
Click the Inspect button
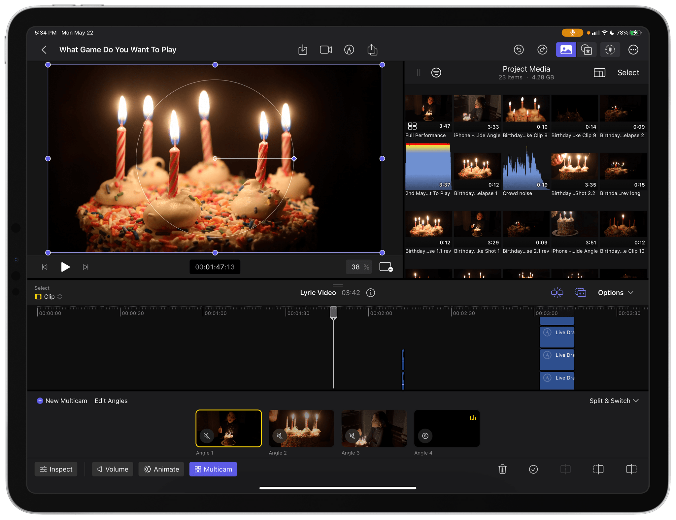56,469
